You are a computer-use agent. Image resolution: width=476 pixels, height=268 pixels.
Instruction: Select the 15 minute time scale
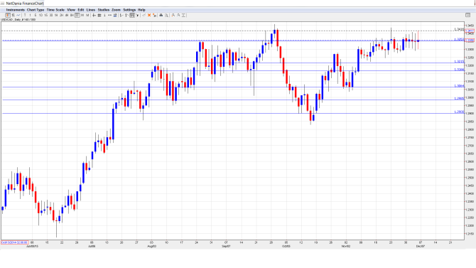(x=46, y=15)
